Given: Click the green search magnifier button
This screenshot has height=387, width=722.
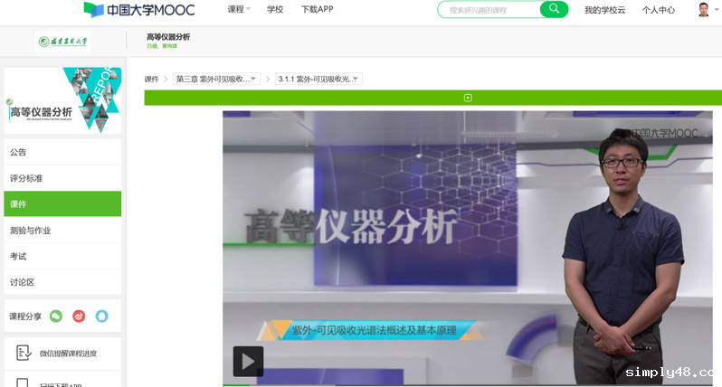Looking at the screenshot, I should pyautogui.click(x=553, y=9).
